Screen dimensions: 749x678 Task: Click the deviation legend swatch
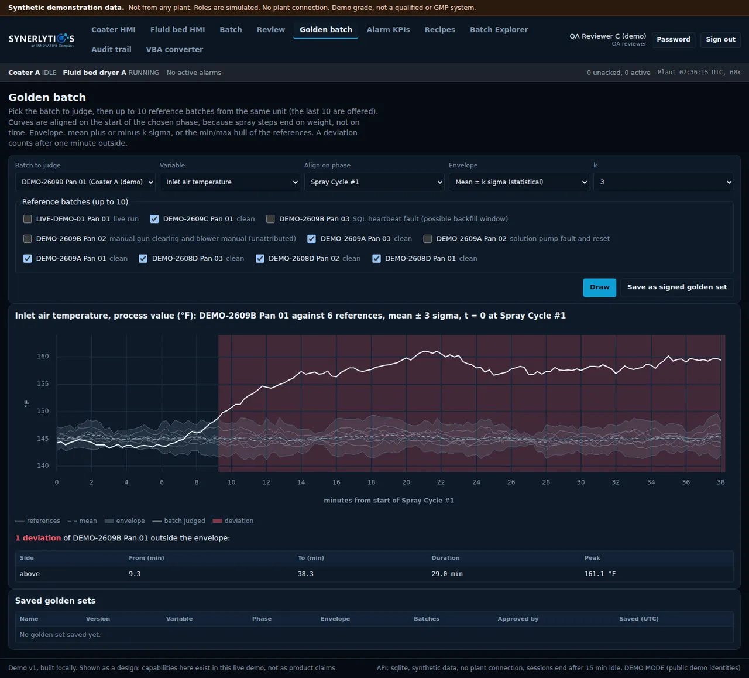217,521
